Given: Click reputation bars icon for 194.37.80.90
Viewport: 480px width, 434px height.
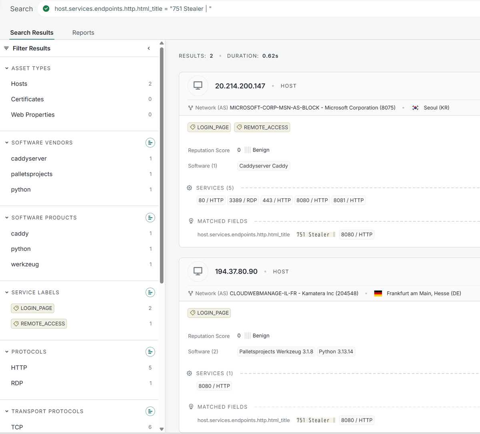Looking at the screenshot, I should tap(248, 336).
